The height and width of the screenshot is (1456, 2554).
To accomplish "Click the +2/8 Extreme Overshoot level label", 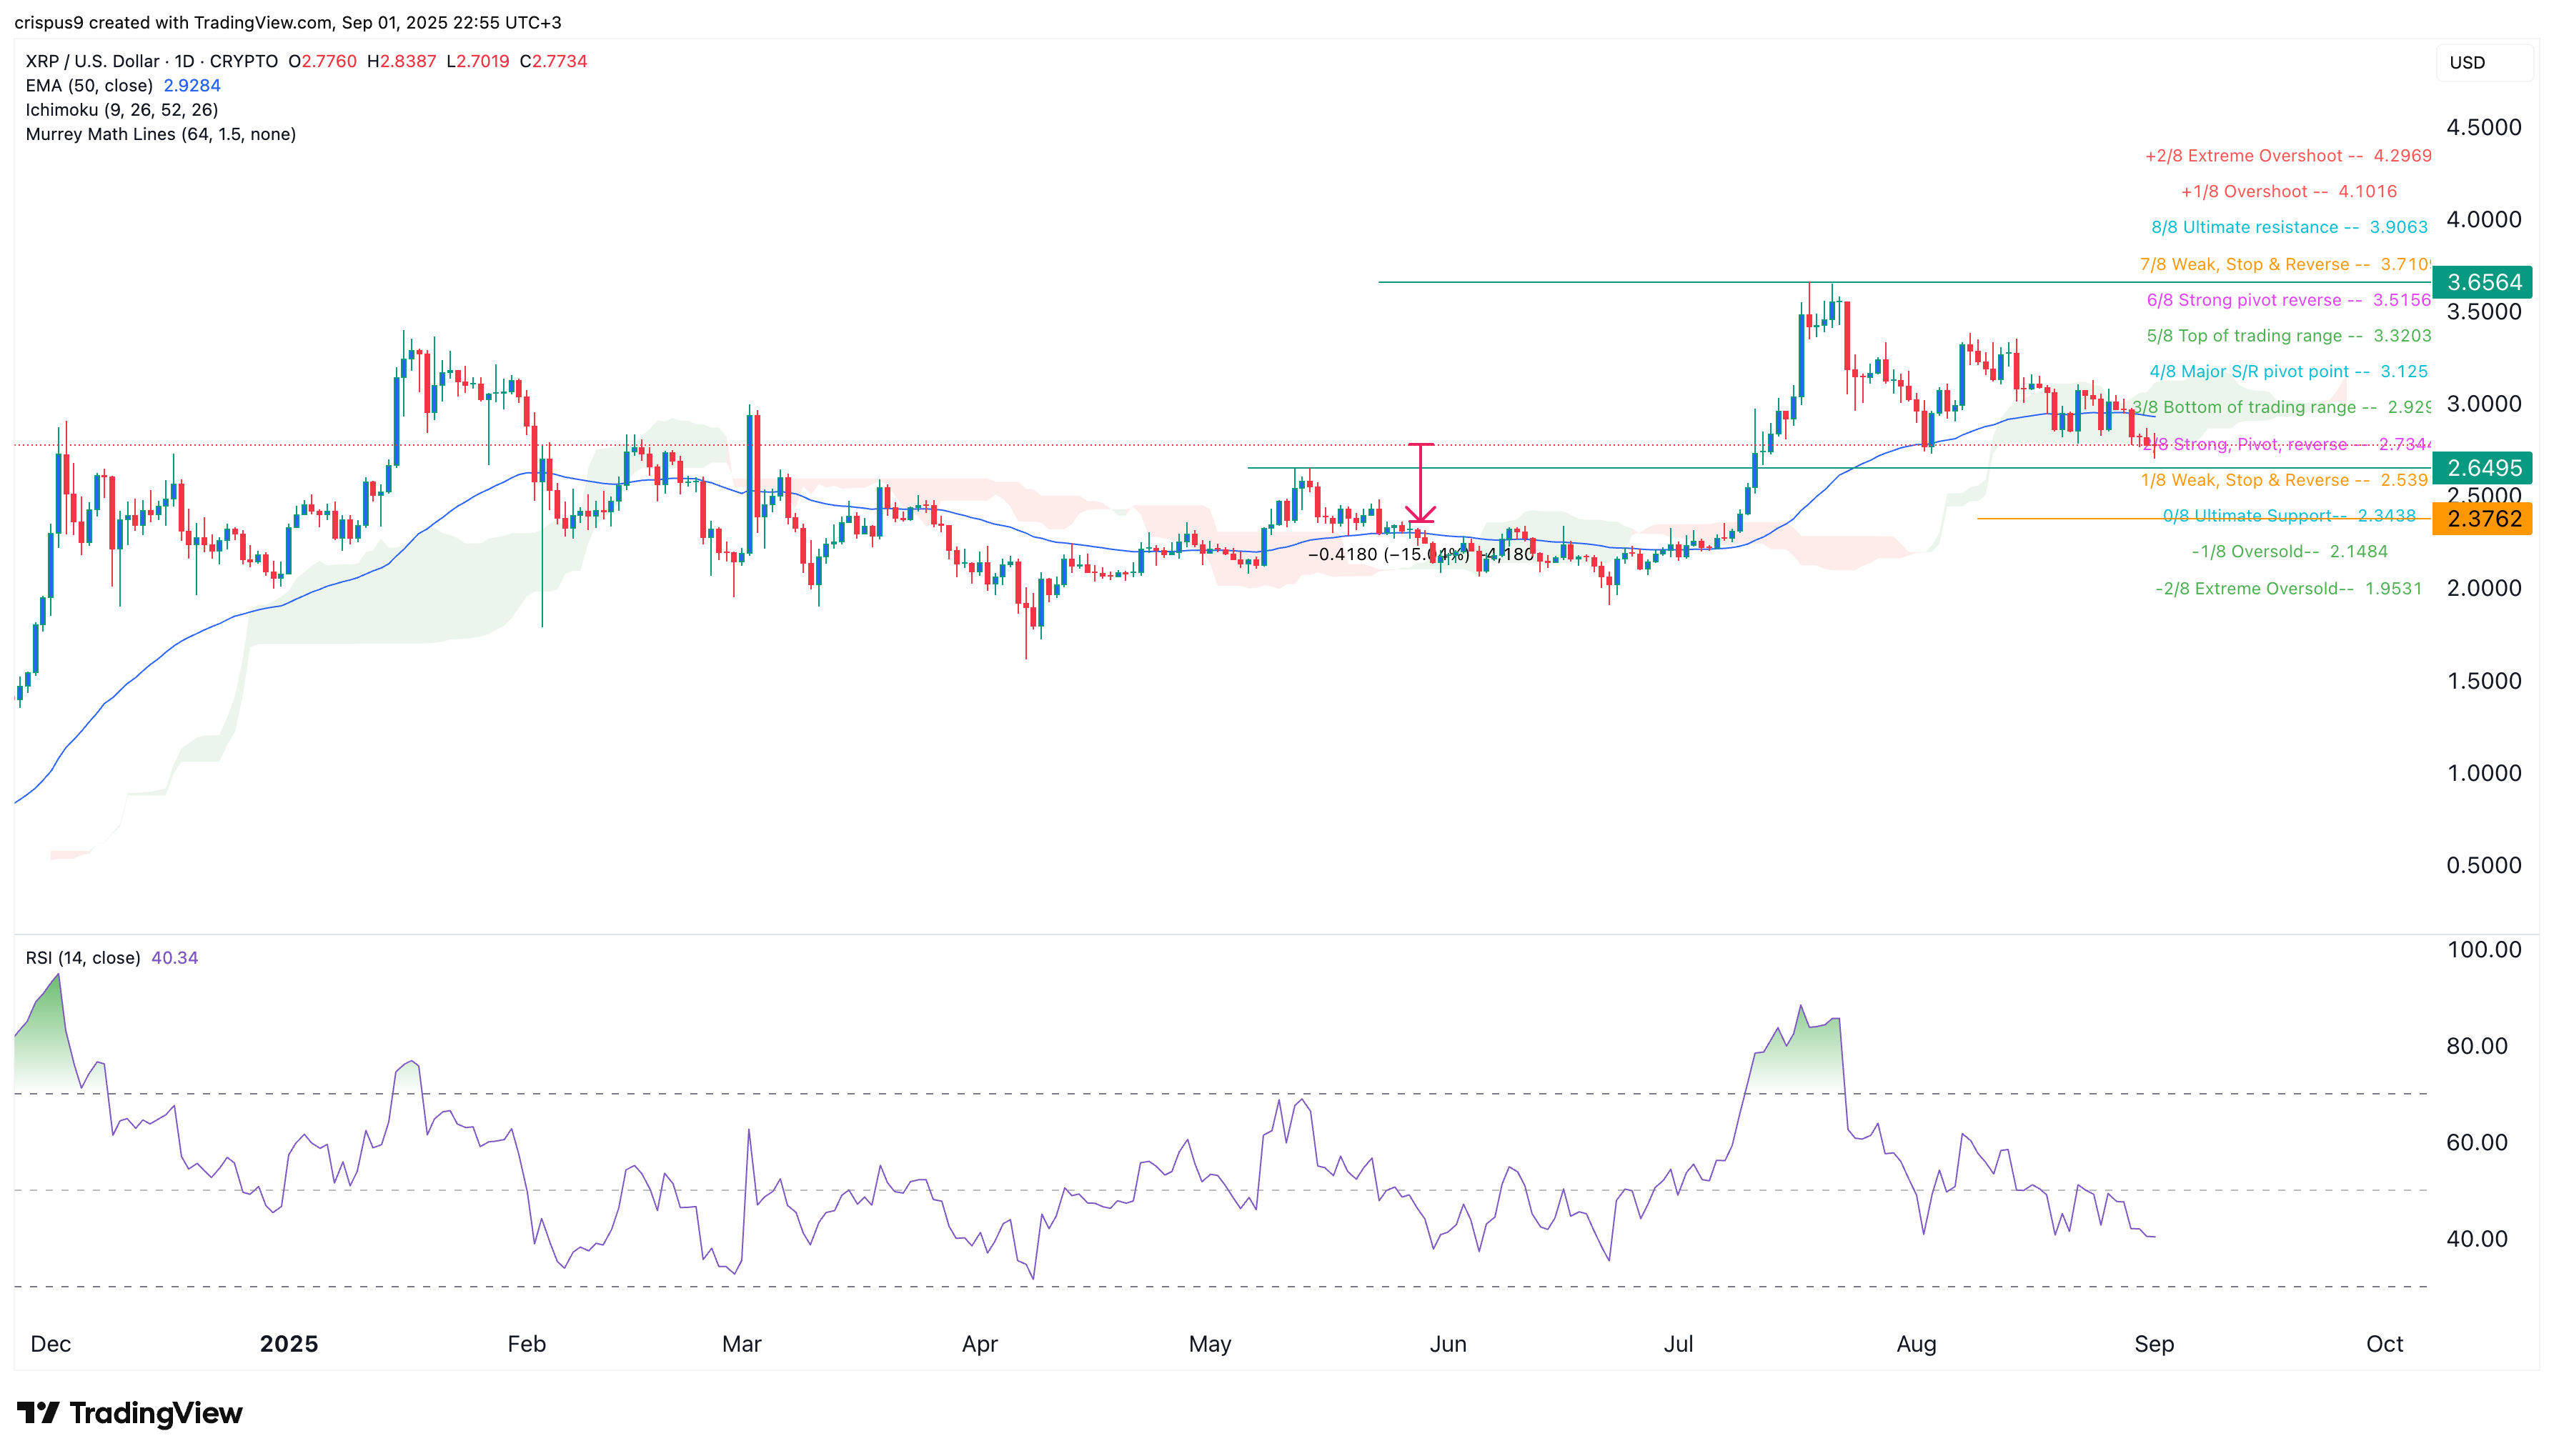I will 2288,156.
